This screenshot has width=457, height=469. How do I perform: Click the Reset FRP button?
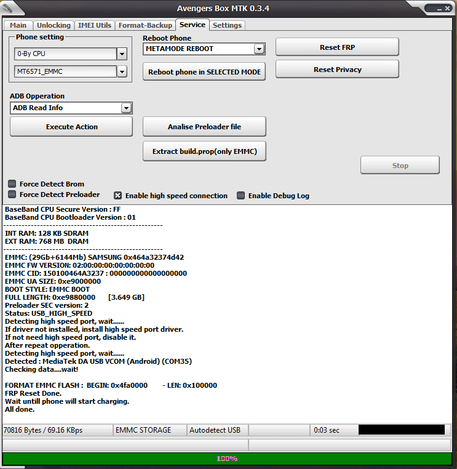click(x=337, y=47)
